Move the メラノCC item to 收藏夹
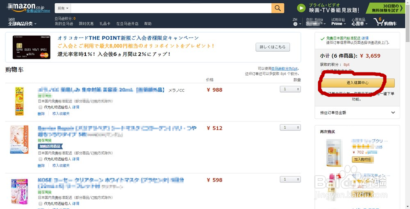The width and height of the screenshot is (410, 209). tap(61, 114)
